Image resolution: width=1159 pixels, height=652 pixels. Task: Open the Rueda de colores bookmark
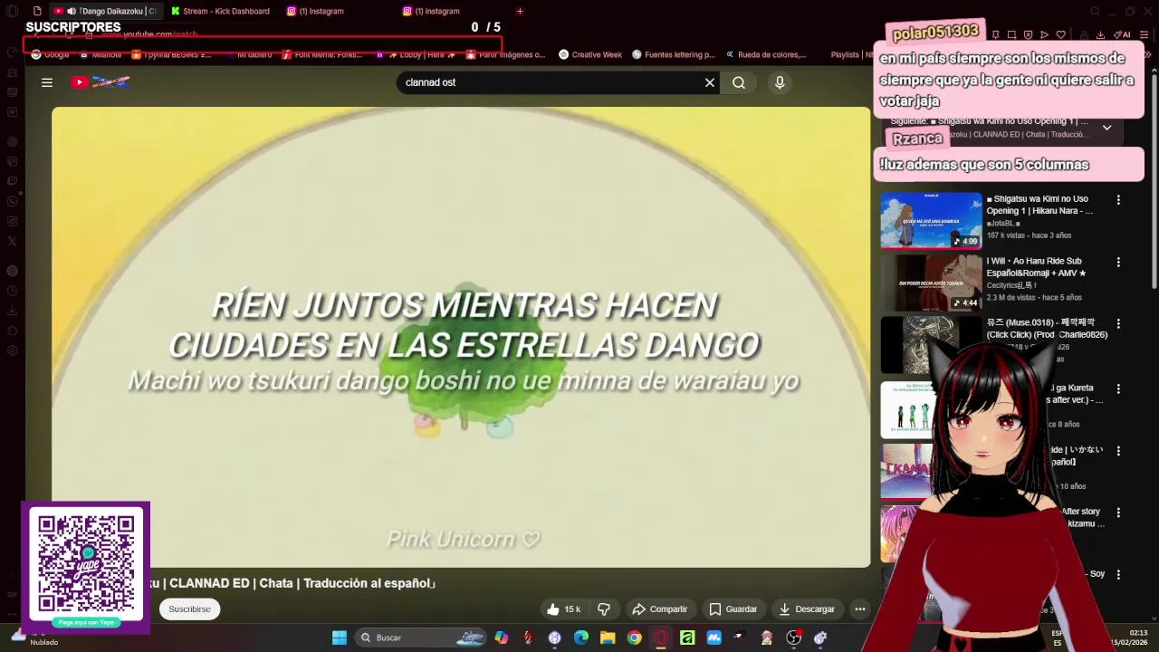(x=766, y=54)
